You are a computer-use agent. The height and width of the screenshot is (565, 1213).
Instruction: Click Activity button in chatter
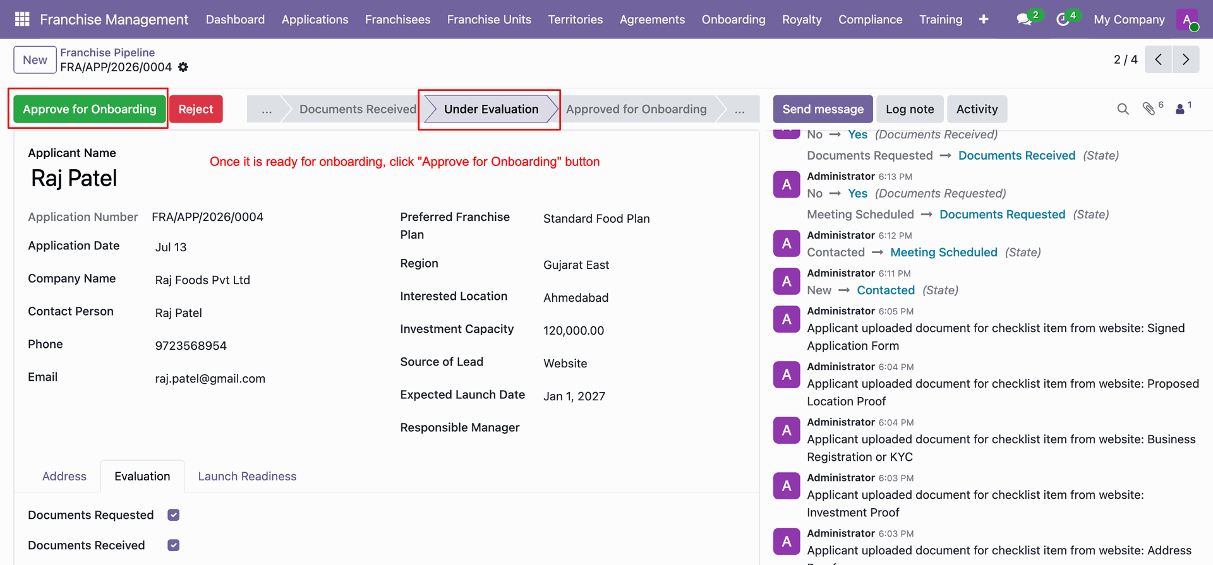pos(977,109)
